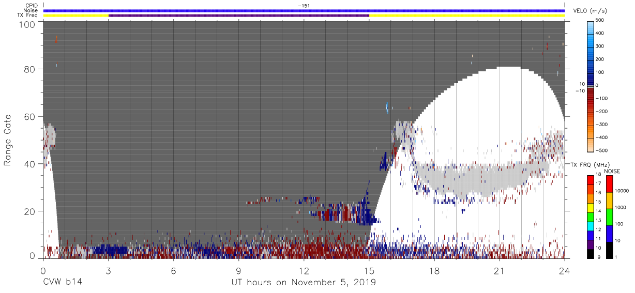Click the Range Gate axis label

[8, 140]
